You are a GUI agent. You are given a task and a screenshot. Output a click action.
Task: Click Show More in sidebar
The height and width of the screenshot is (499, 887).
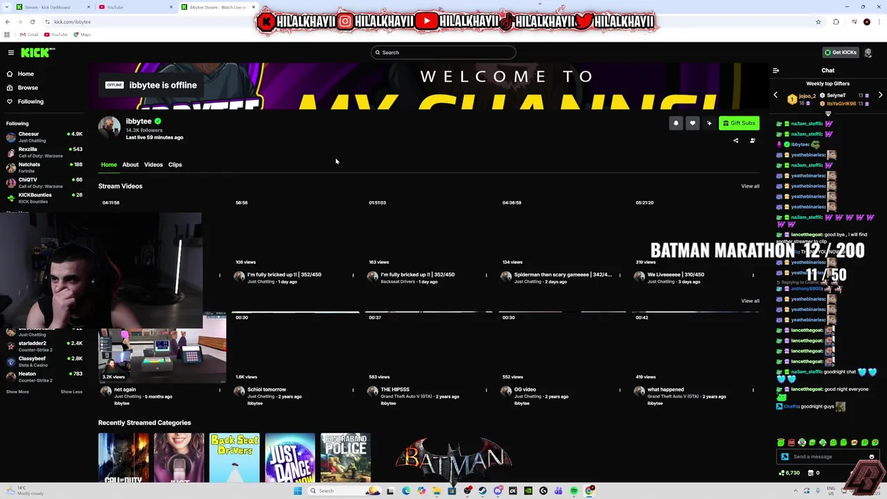pyautogui.click(x=17, y=392)
